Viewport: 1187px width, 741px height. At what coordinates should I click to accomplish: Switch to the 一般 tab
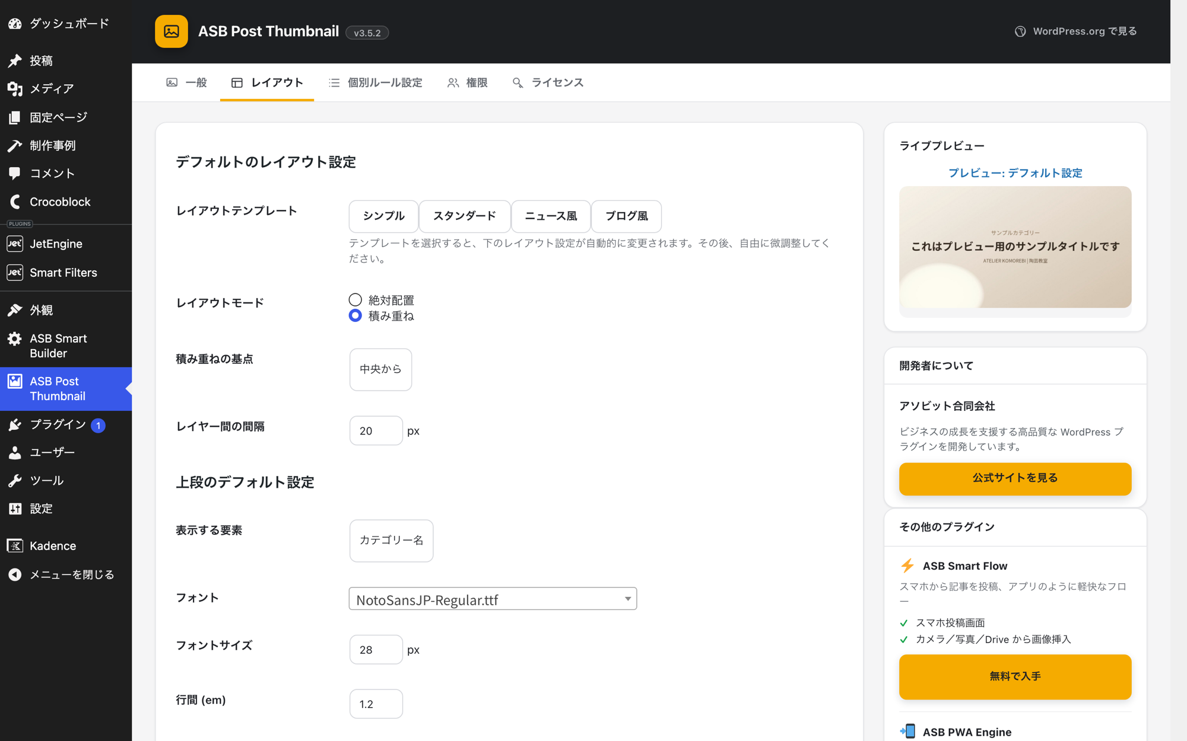(x=187, y=82)
